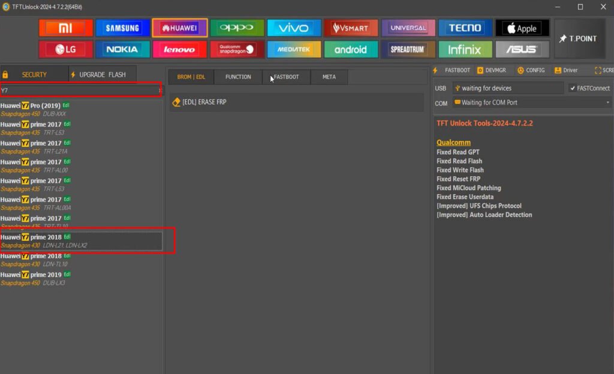Viewport: 614px width, 374px height.
Task: Clear the model search field
Action: click(x=159, y=91)
